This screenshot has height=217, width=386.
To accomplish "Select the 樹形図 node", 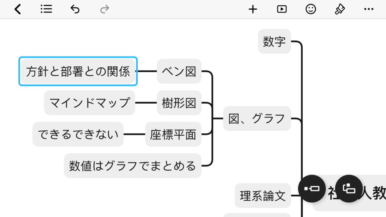I will [179, 102].
